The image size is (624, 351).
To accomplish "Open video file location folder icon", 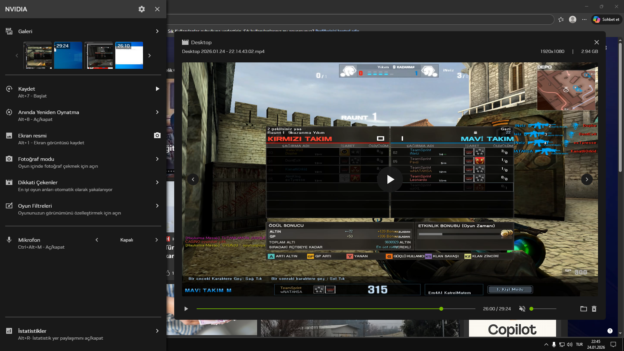I will [x=584, y=309].
